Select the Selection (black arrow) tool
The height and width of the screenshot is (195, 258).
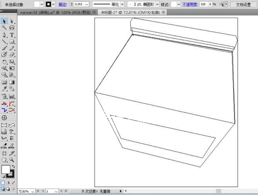coord(4,21)
